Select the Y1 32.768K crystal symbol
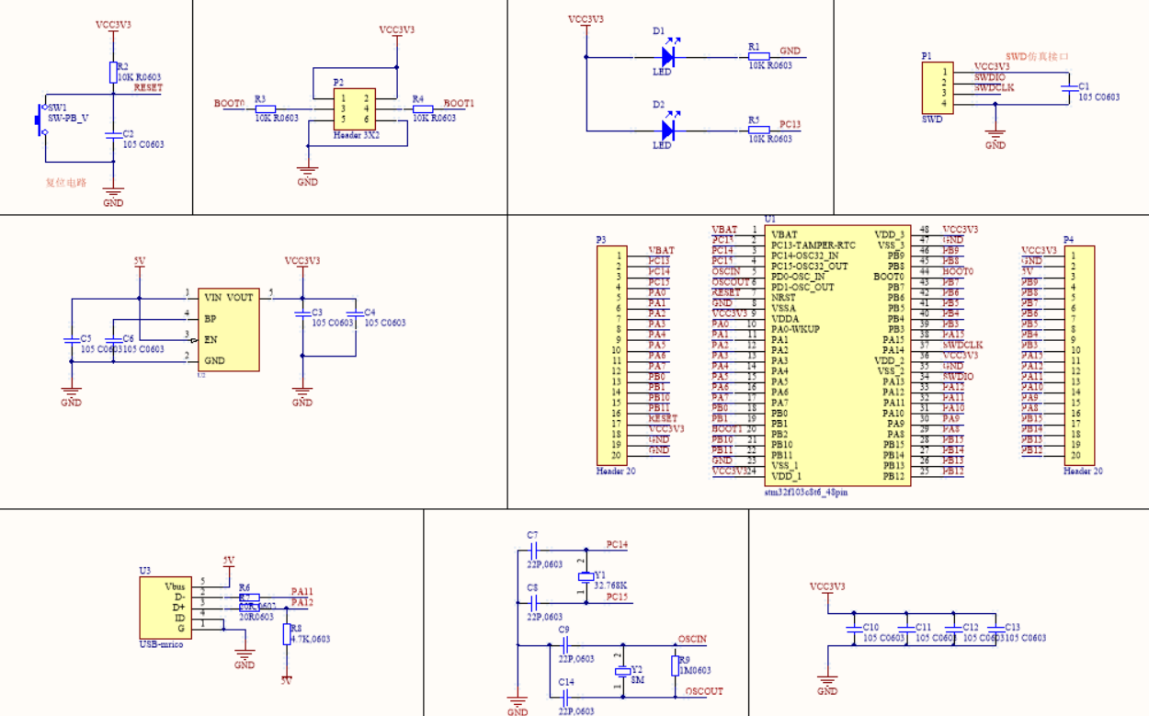Viewport: 1149px width, 716px height. point(586,576)
